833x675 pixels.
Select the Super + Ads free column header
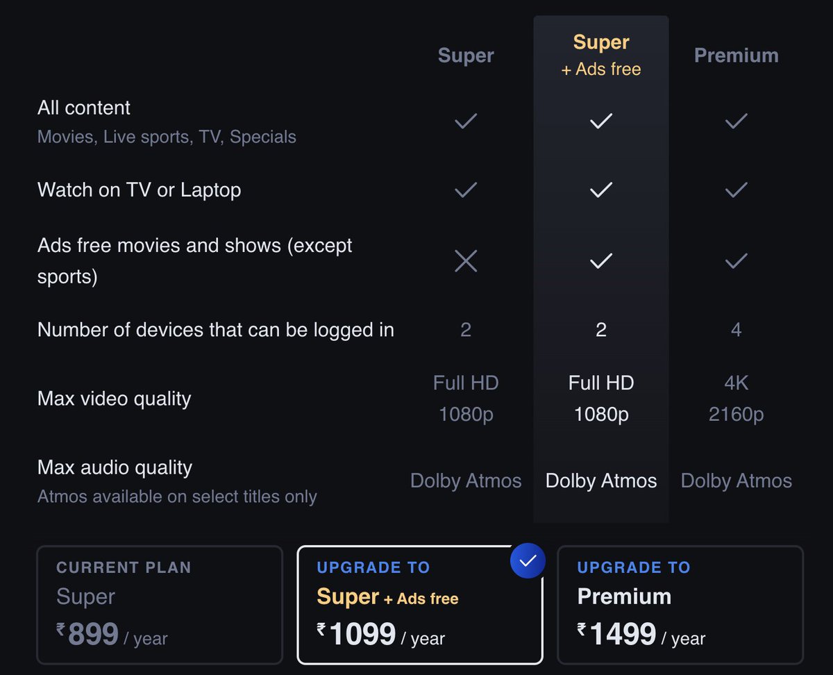[x=601, y=54]
